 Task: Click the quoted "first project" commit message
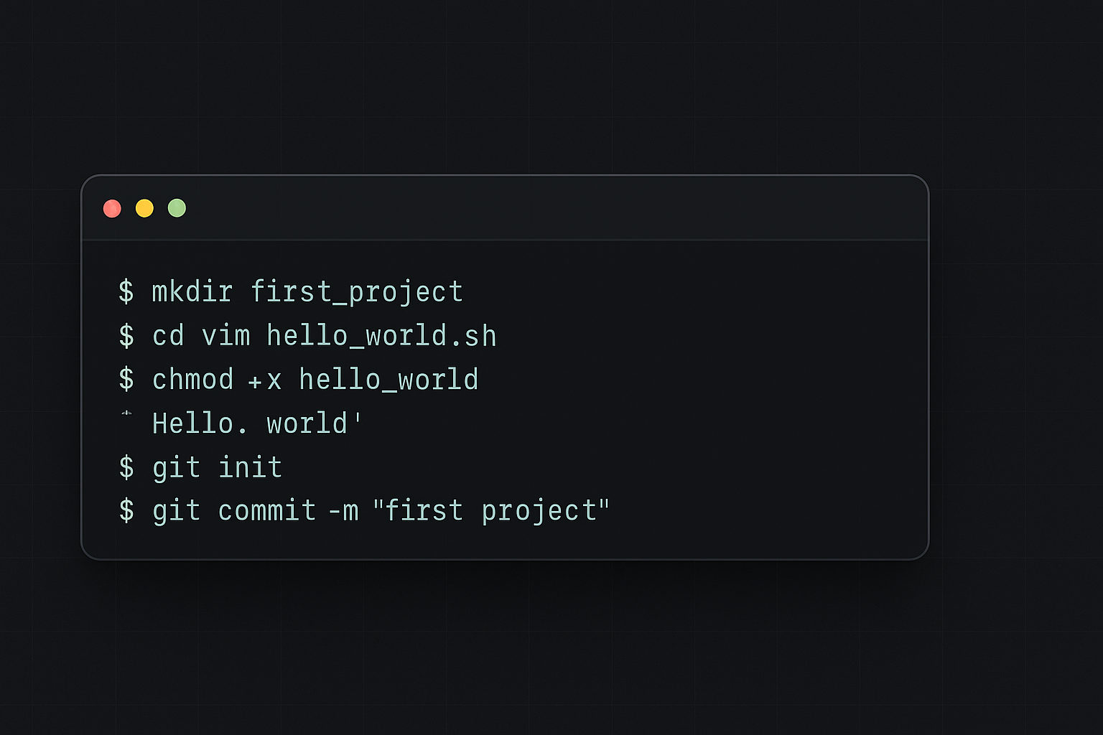(x=491, y=511)
